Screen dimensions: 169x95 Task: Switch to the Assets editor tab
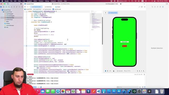[x=58, y=7]
